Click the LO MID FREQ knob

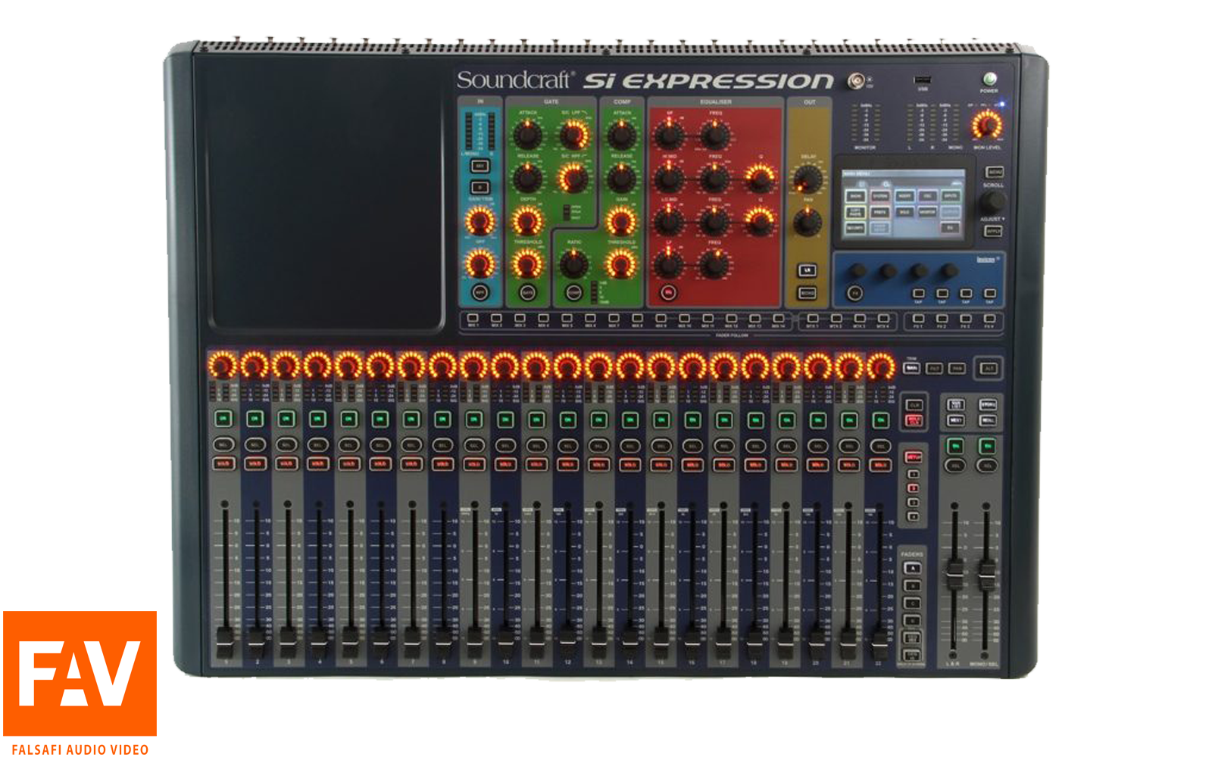point(714,222)
